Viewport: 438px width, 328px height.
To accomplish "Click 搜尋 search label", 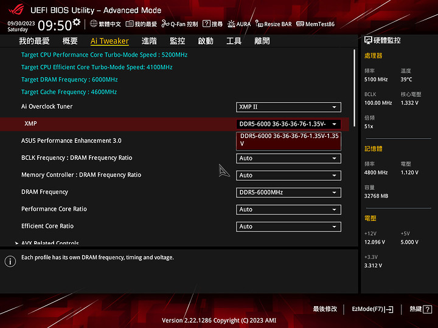I will click(217, 24).
